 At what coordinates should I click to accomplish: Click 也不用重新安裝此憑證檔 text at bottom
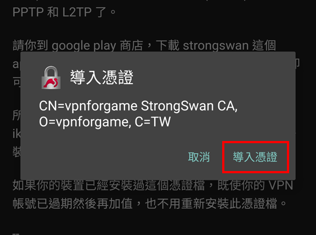[211, 203]
